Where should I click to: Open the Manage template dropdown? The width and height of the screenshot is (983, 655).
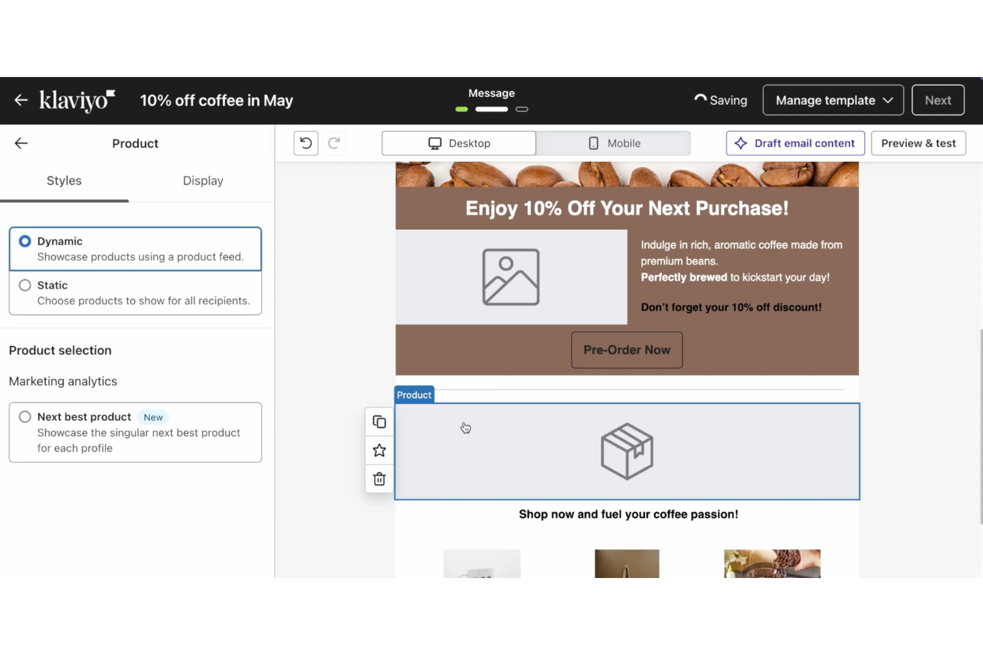[x=832, y=100]
